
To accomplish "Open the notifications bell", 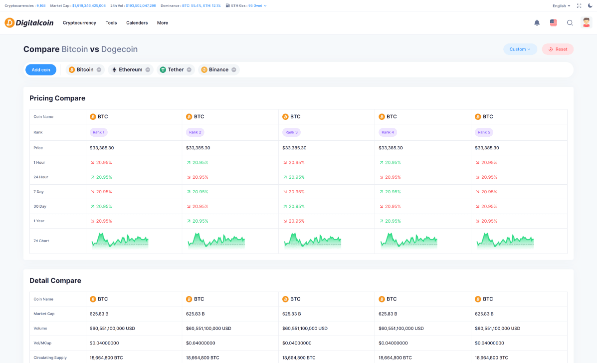I will tap(537, 23).
